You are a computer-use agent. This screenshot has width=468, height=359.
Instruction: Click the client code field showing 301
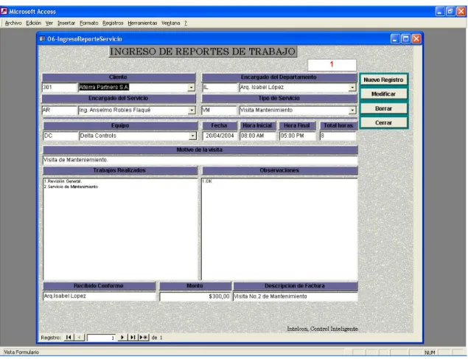[x=60, y=88]
